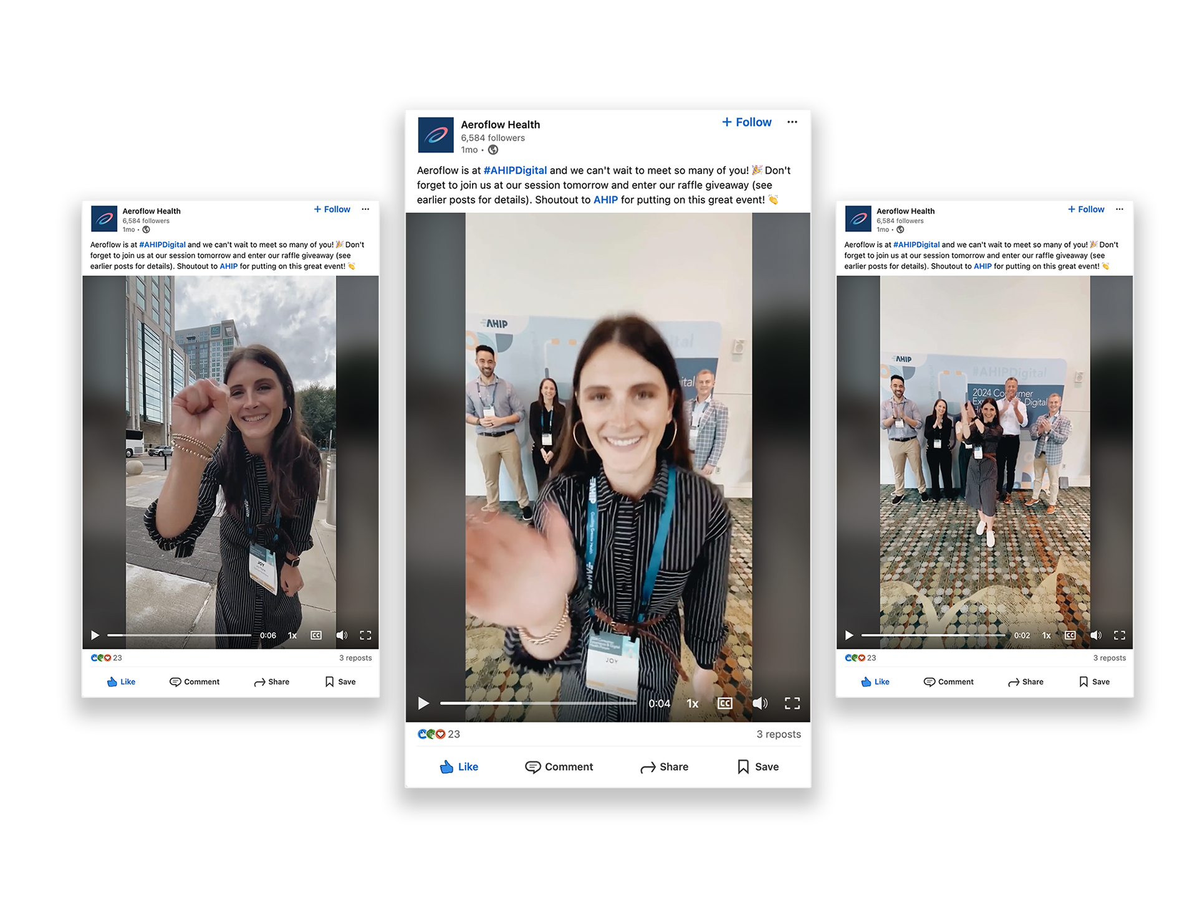Mute the right post video
The width and height of the screenshot is (1197, 897).
tap(1095, 635)
